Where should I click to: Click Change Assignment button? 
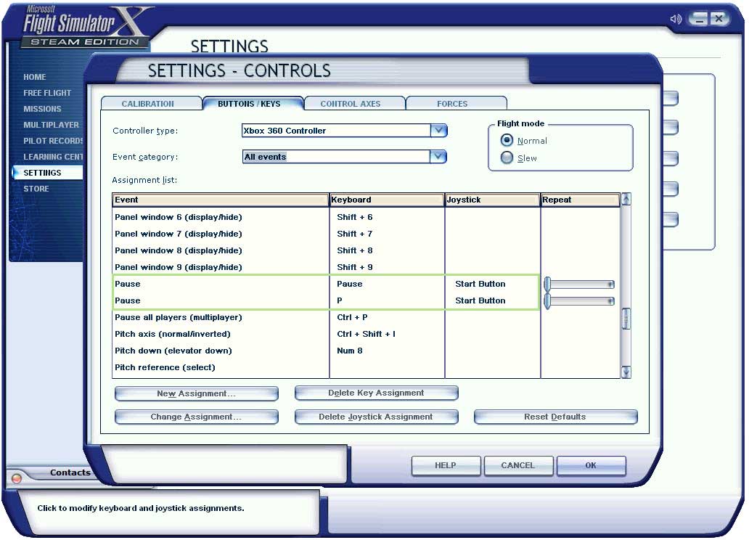(197, 417)
